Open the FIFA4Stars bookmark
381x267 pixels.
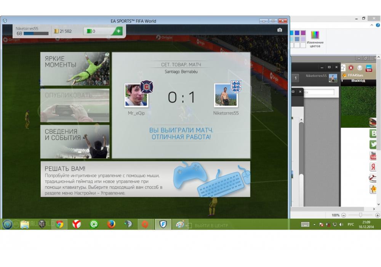tap(353, 75)
